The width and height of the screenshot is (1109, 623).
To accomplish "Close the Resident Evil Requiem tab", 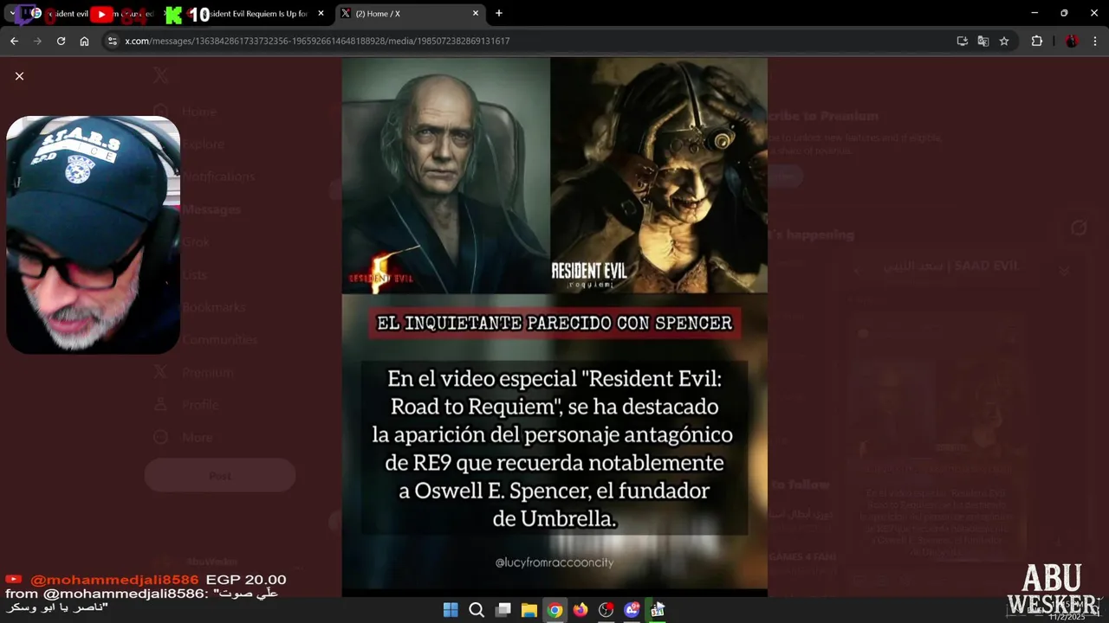I will click(x=321, y=14).
